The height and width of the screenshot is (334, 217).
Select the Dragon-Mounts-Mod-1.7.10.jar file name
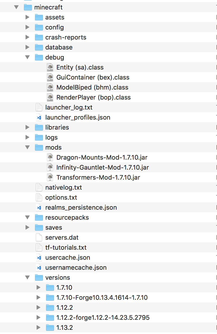coord(102,158)
